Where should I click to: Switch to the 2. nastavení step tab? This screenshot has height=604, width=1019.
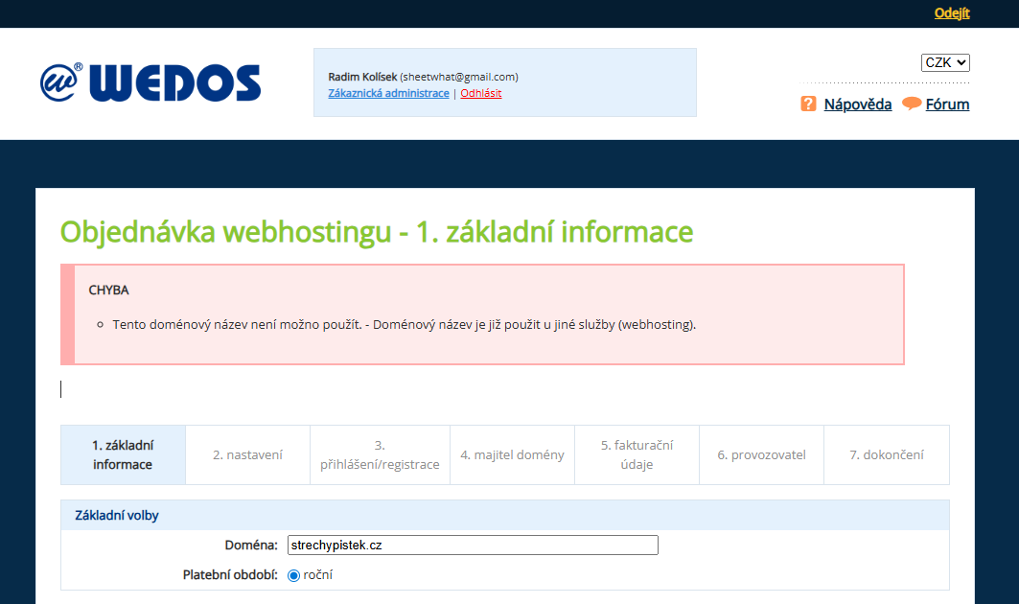coord(247,455)
